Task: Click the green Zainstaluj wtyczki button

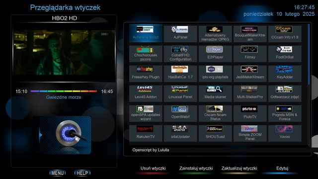Action: (x=196, y=170)
